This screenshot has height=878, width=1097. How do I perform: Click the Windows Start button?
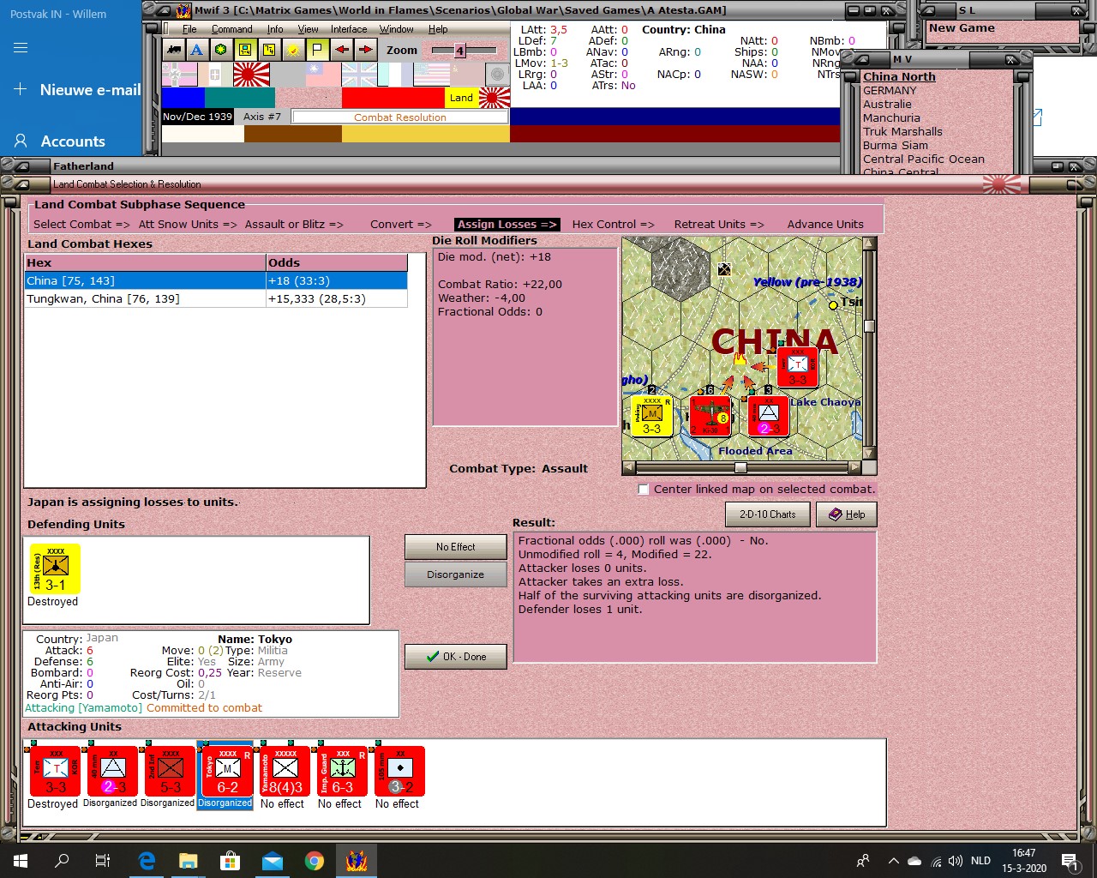pyautogui.click(x=21, y=861)
